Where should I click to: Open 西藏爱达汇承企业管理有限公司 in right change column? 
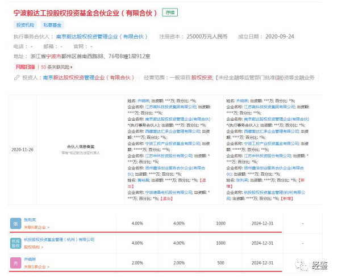coord(272,131)
